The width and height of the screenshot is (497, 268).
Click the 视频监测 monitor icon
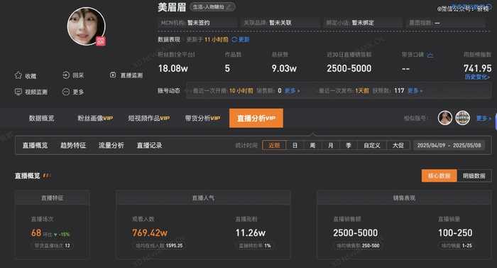(18, 92)
